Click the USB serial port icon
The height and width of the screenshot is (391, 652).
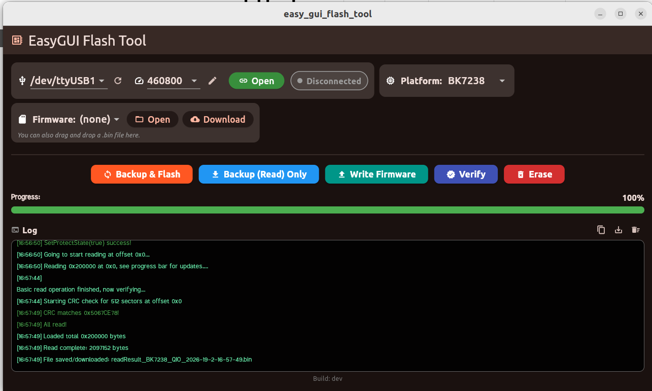pyautogui.click(x=22, y=81)
